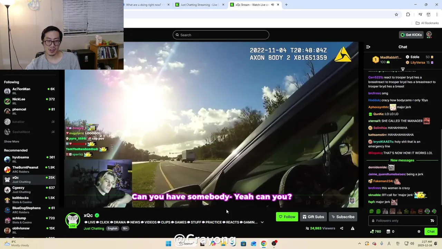Open the system volume tray icon
442x249 pixels.
pos(412,243)
